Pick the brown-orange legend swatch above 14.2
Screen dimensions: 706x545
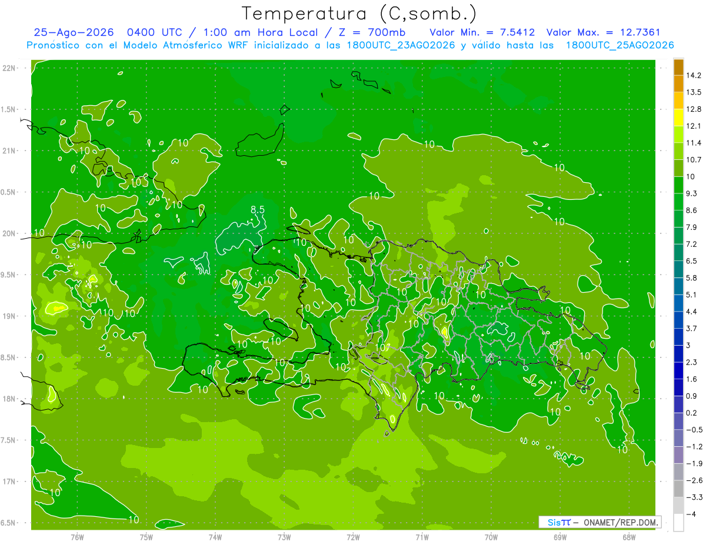pos(678,67)
